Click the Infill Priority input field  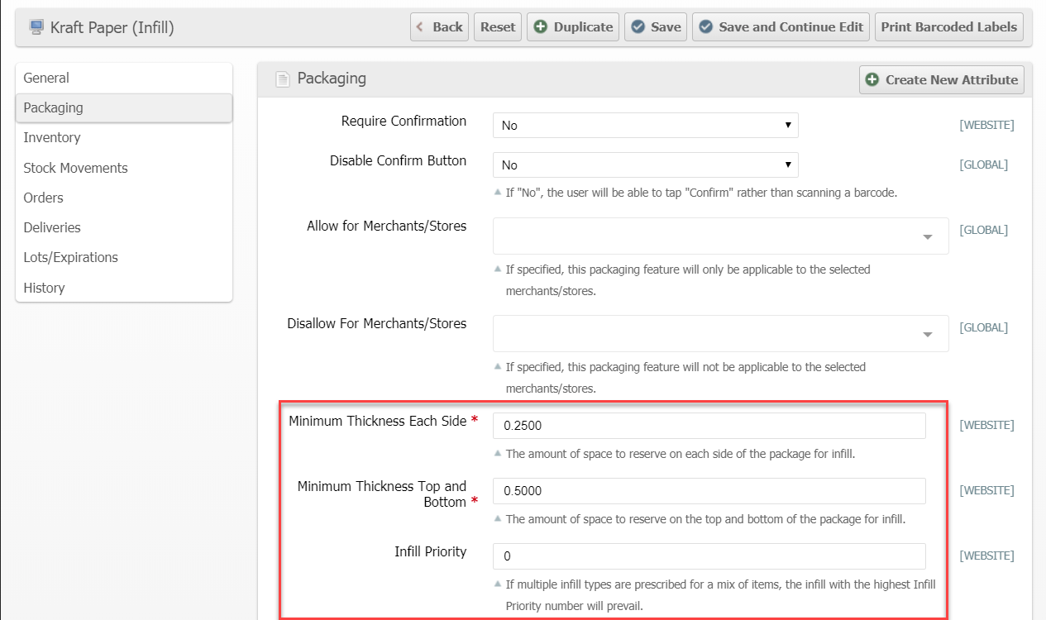(x=709, y=556)
